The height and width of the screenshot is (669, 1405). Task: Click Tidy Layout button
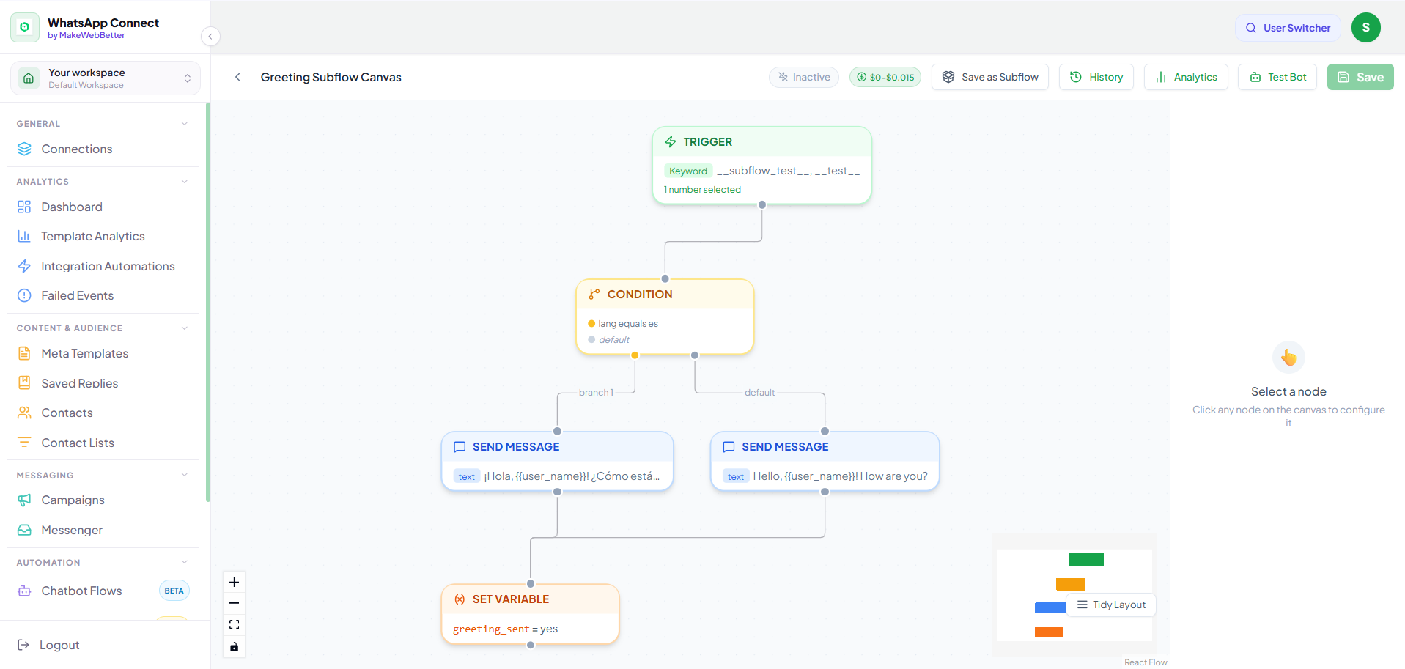click(x=1111, y=605)
